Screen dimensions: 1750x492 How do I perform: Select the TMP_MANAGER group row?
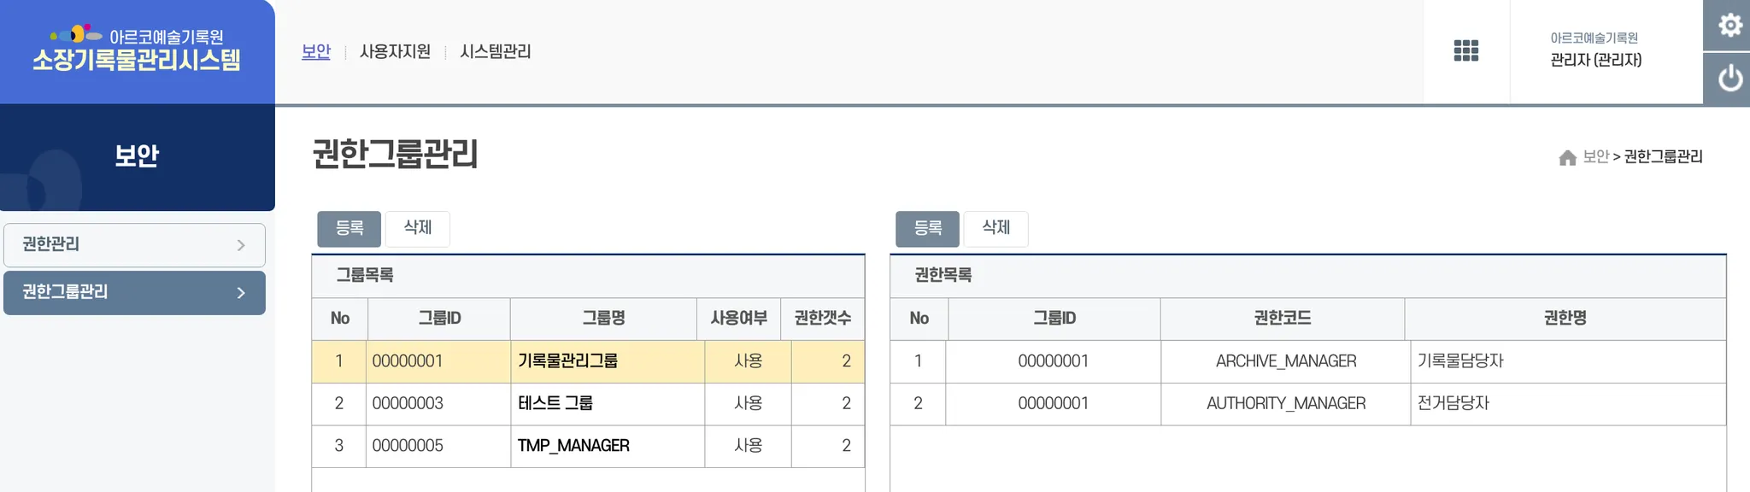click(x=573, y=446)
